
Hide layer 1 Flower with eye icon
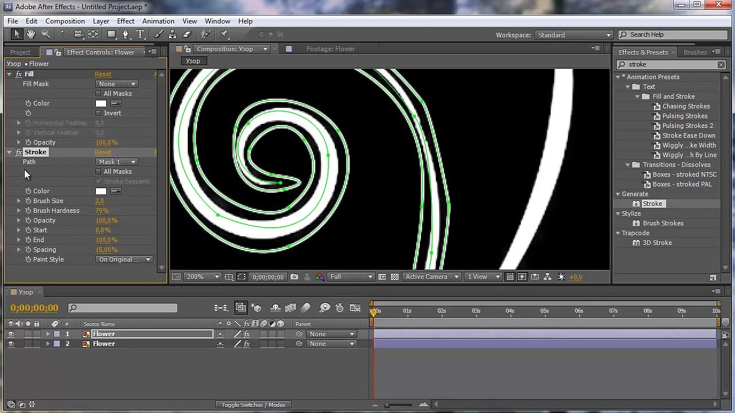(10, 334)
